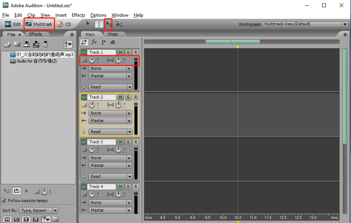Click Insert Into CD List icon
This screenshot has height=223, width=351.
[x=46, y=44]
